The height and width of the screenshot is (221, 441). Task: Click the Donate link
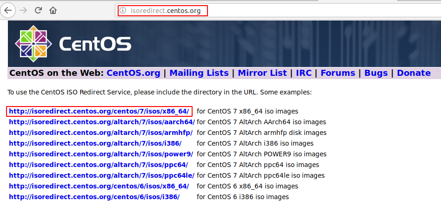pos(414,73)
